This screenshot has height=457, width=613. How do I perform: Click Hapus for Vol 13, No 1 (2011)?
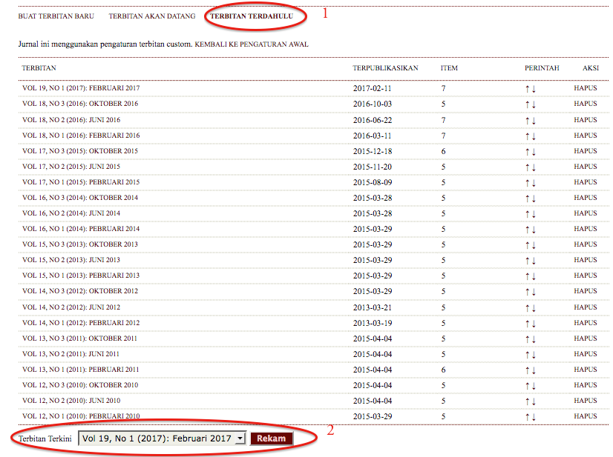point(585,370)
